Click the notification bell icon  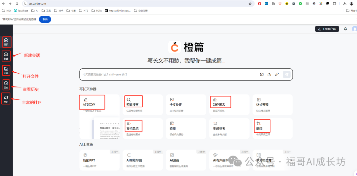click(345, 29)
